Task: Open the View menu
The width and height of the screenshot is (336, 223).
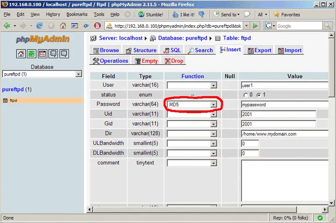Action: coord(35,14)
